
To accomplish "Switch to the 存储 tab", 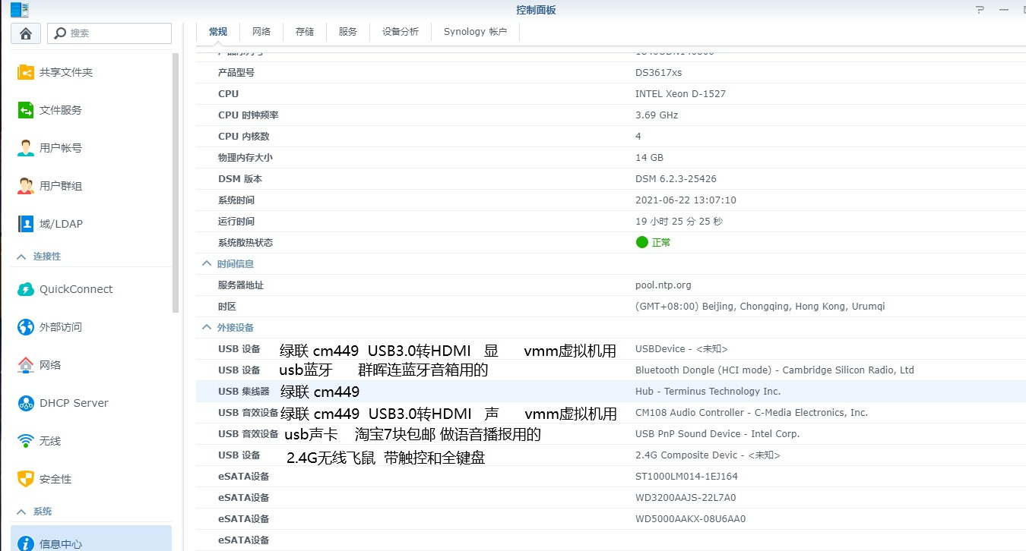I will pyautogui.click(x=304, y=31).
